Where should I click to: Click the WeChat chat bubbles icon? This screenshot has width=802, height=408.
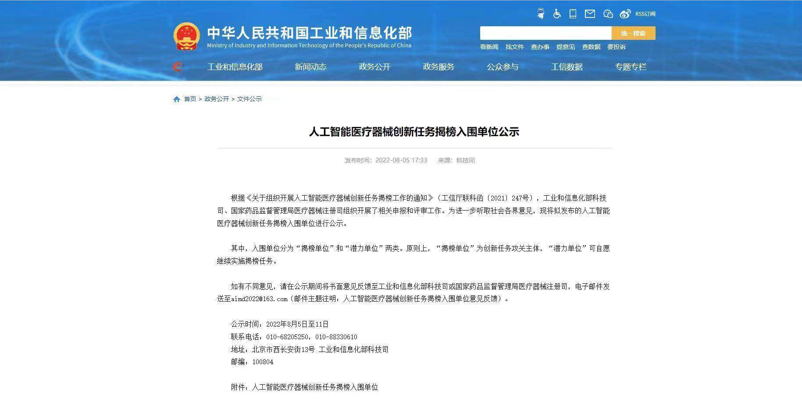click(x=608, y=14)
